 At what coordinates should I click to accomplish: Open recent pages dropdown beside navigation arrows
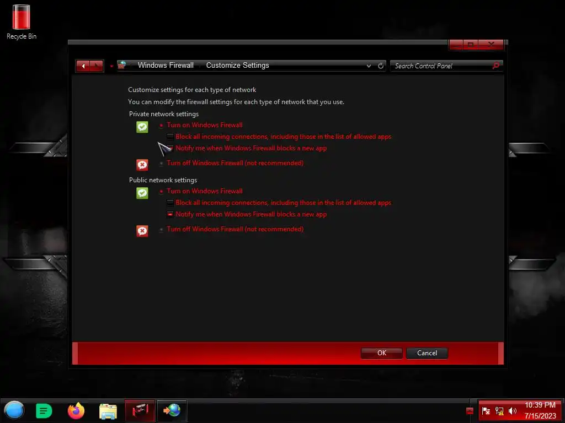click(x=111, y=66)
